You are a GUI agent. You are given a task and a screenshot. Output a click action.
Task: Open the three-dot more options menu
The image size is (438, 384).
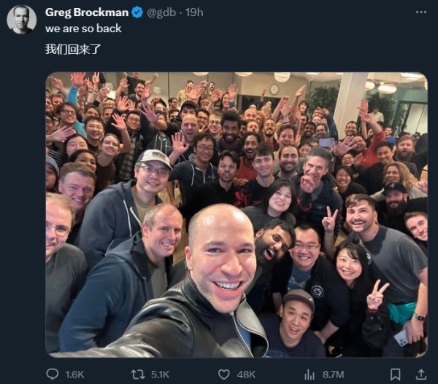pos(420,12)
